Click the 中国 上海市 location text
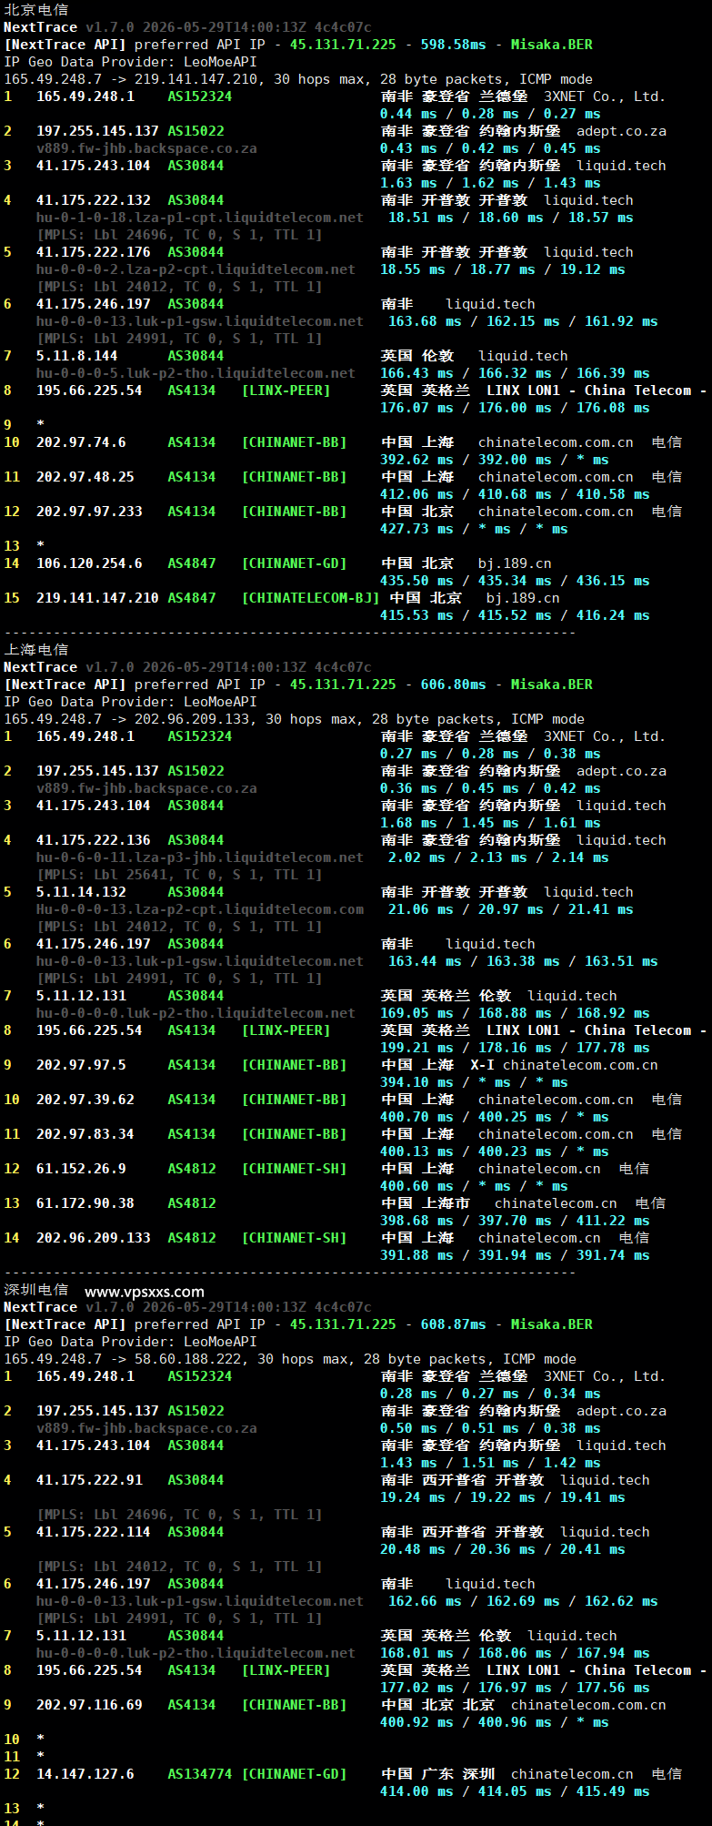This screenshot has height=1826, width=712. tap(425, 1203)
